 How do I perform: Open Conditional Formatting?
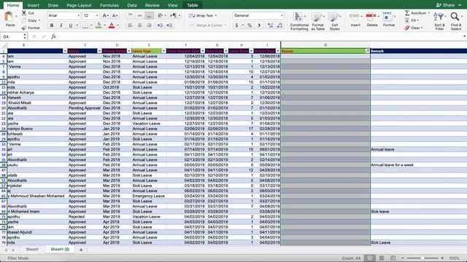pyautogui.click(x=299, y=21)
